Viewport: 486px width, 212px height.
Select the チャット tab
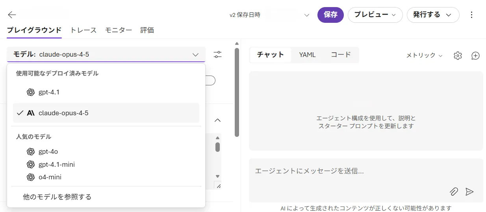pos(271,55)
